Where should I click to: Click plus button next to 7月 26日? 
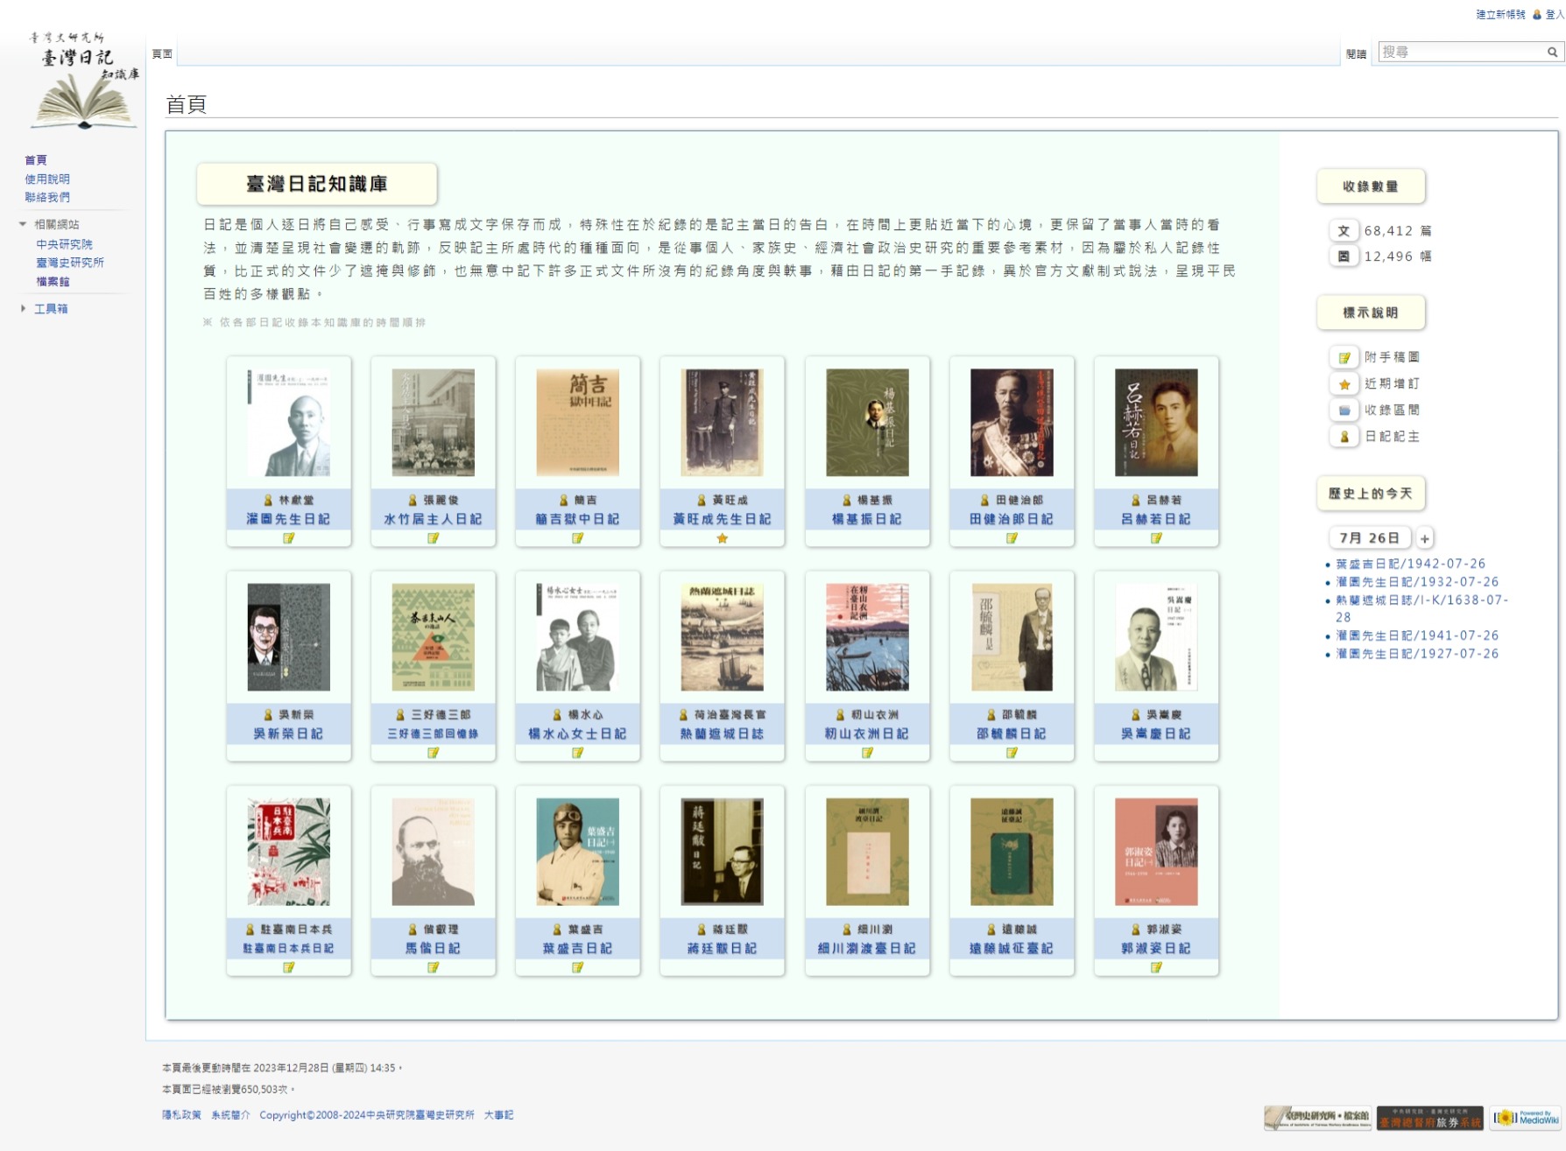(x=1425, y=538)
